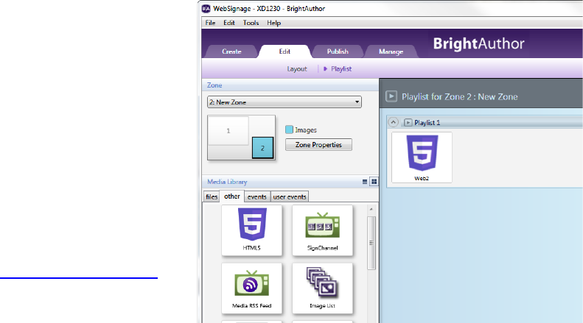Click the Playlist 1 play icon

click(x=408, y=123)
